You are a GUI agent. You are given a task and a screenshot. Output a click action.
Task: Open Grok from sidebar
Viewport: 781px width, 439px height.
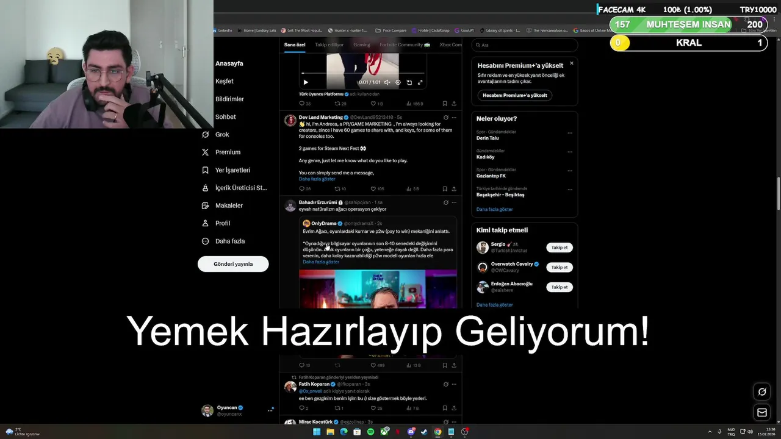tap(215, 134)
